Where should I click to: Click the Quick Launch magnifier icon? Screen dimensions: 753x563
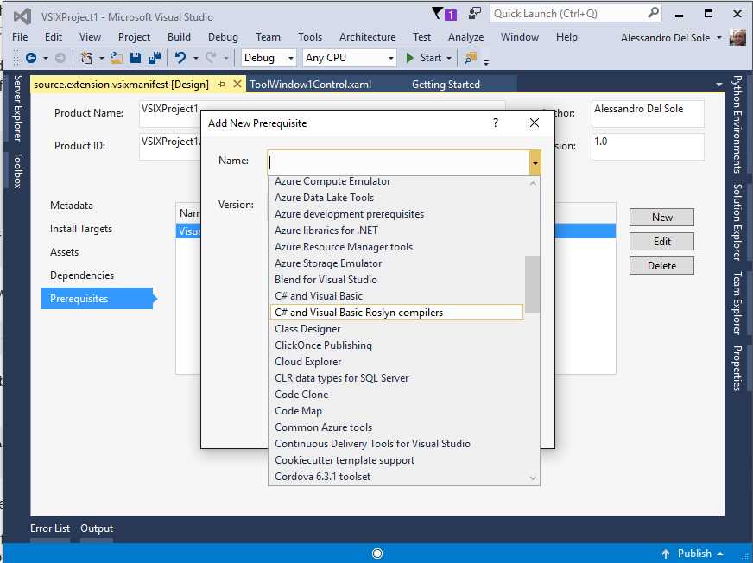tap(653, 13)
